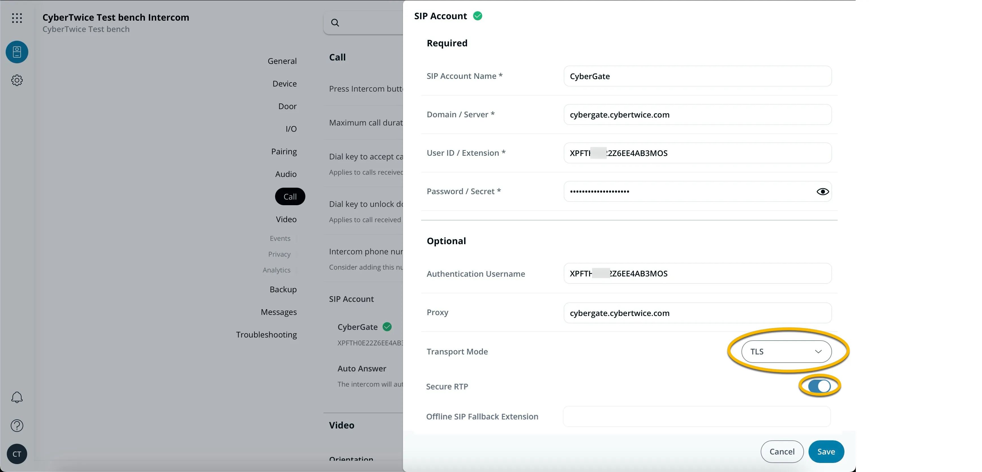The height and width of the screenshot is (472, 982).
Task: Select CyberGate SIP account entry
Action: click(x=358, y=327)
